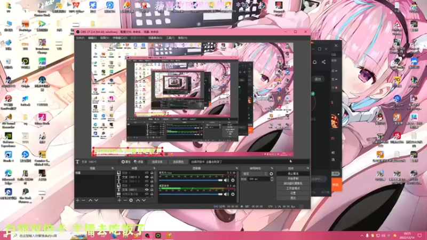Add a new source with plus icon

tap(119, 201)
